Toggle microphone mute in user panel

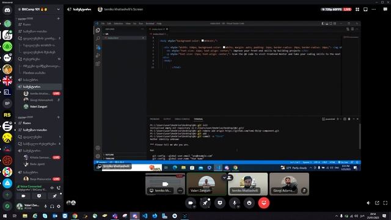(45, 207)
